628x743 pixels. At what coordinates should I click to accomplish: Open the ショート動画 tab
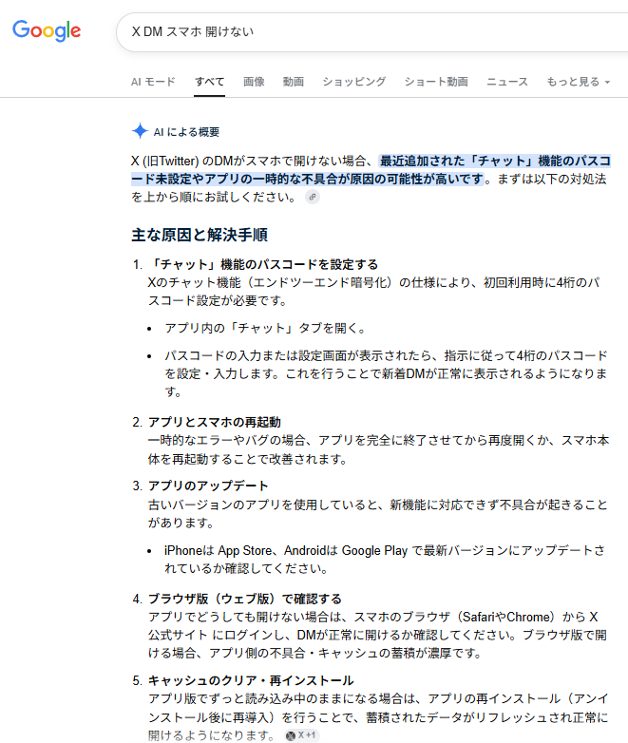[x=436, y=82]
